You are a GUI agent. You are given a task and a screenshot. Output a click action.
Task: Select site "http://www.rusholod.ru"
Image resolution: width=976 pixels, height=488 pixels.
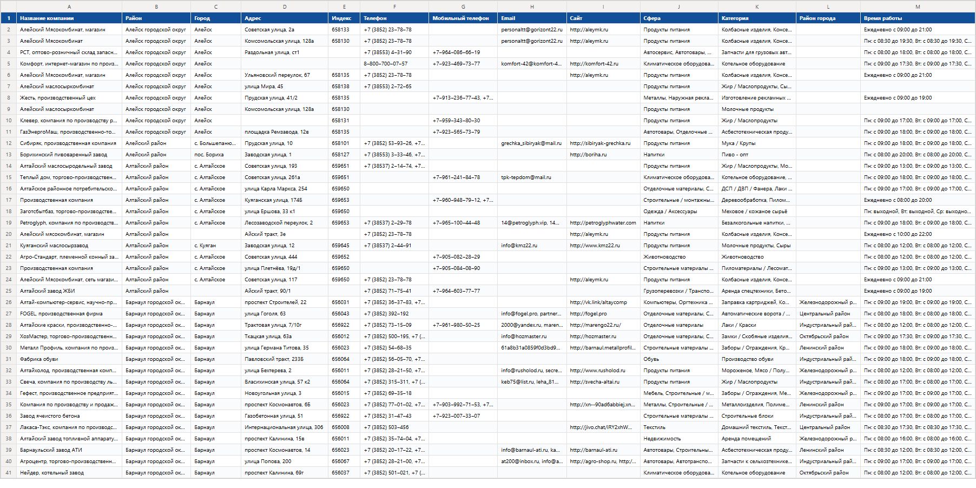(x=603, y=371)
